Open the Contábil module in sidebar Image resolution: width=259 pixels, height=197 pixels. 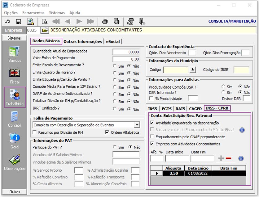(15, 119)
